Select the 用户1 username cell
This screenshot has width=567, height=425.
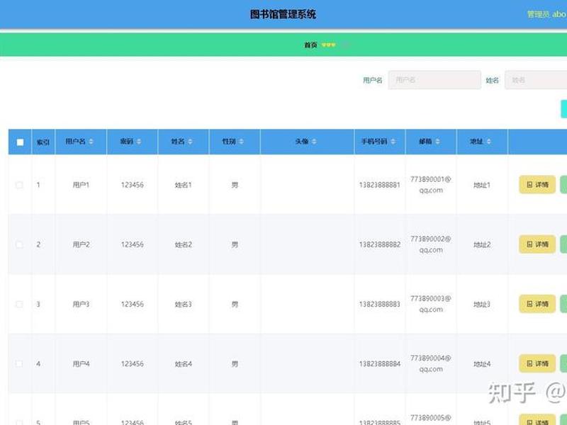click(x=81, y=185)
